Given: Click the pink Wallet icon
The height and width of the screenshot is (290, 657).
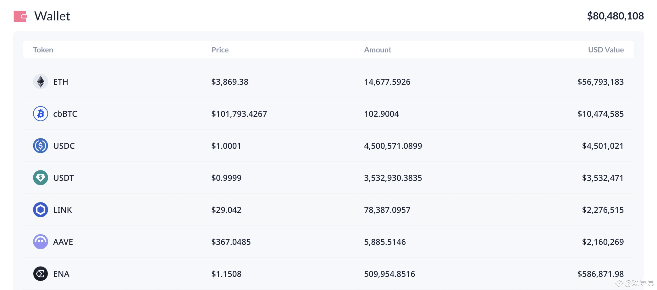Looking at the screenshot, I should [20, 16].
